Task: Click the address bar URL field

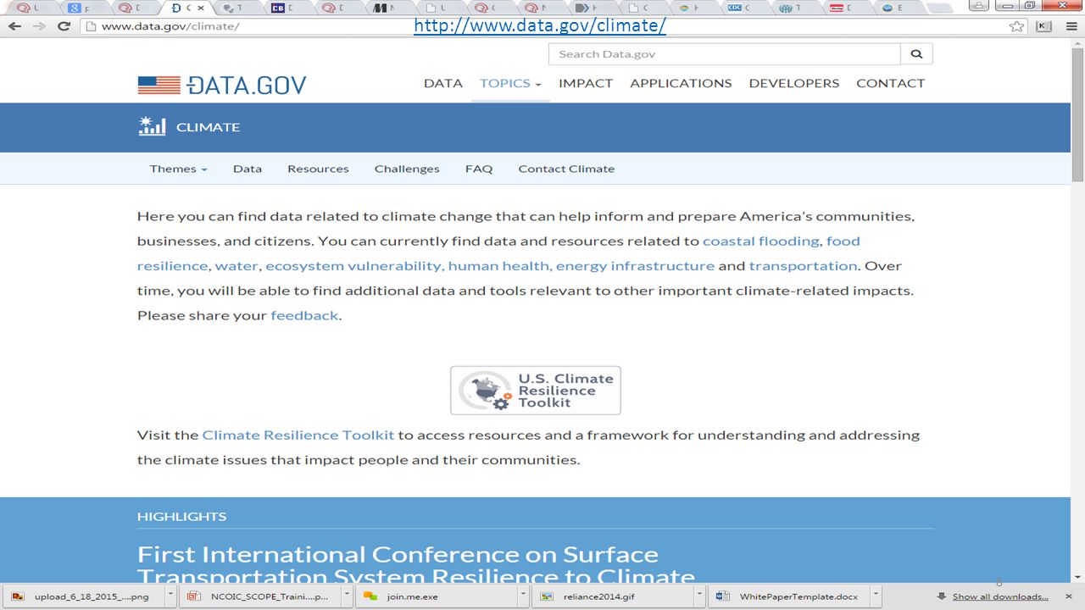Action: pyautogui.click(x=542, y=26)
